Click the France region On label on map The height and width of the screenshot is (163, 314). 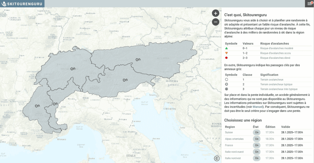coord(37,106)
